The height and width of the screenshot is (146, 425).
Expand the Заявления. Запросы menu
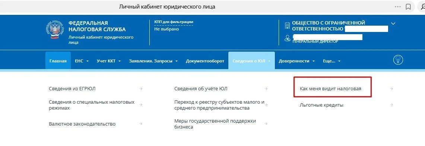(153, 61)
